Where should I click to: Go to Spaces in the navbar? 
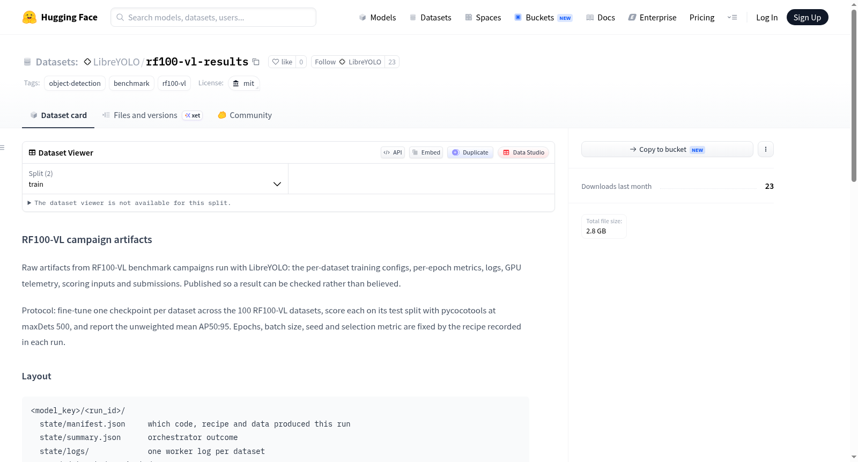coord(483,17)
